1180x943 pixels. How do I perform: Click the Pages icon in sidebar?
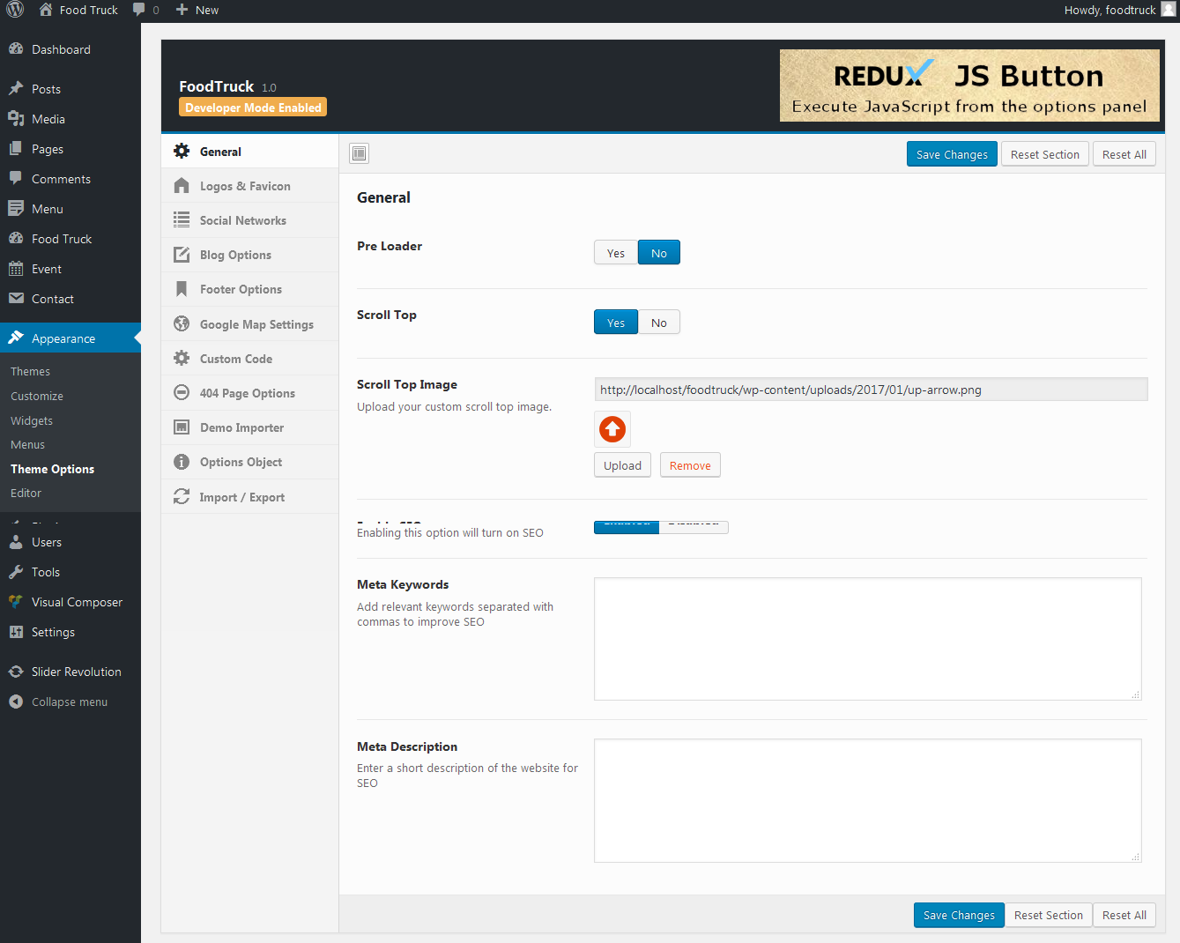pos(16,149)
